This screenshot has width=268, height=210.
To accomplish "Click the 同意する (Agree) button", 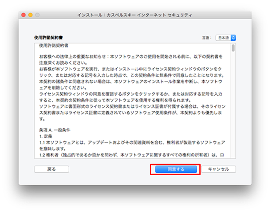I will click(174, 169).
